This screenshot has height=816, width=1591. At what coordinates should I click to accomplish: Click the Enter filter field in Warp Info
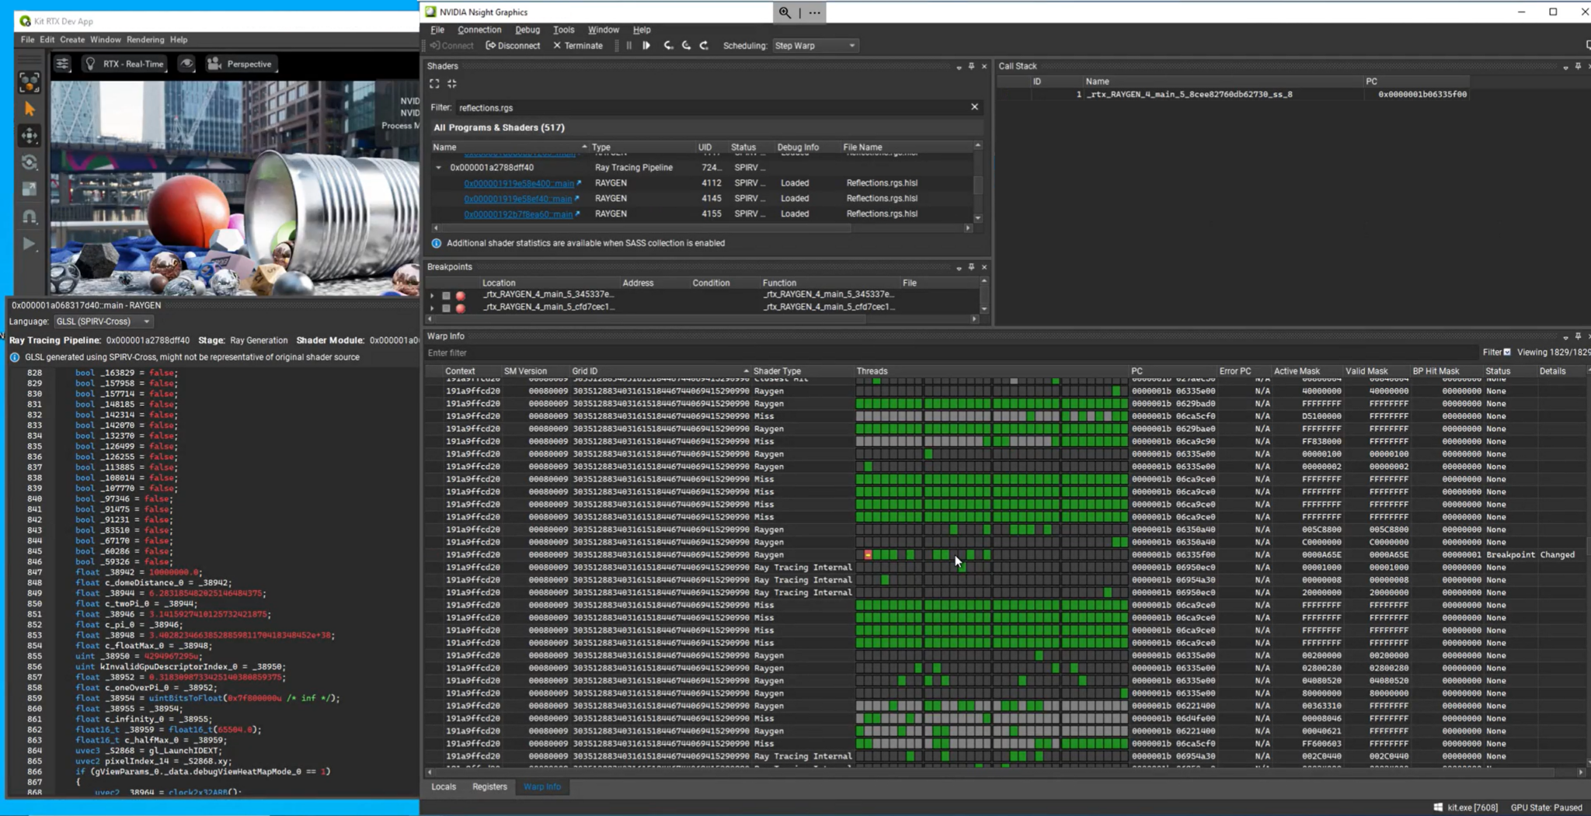point(544,352)
